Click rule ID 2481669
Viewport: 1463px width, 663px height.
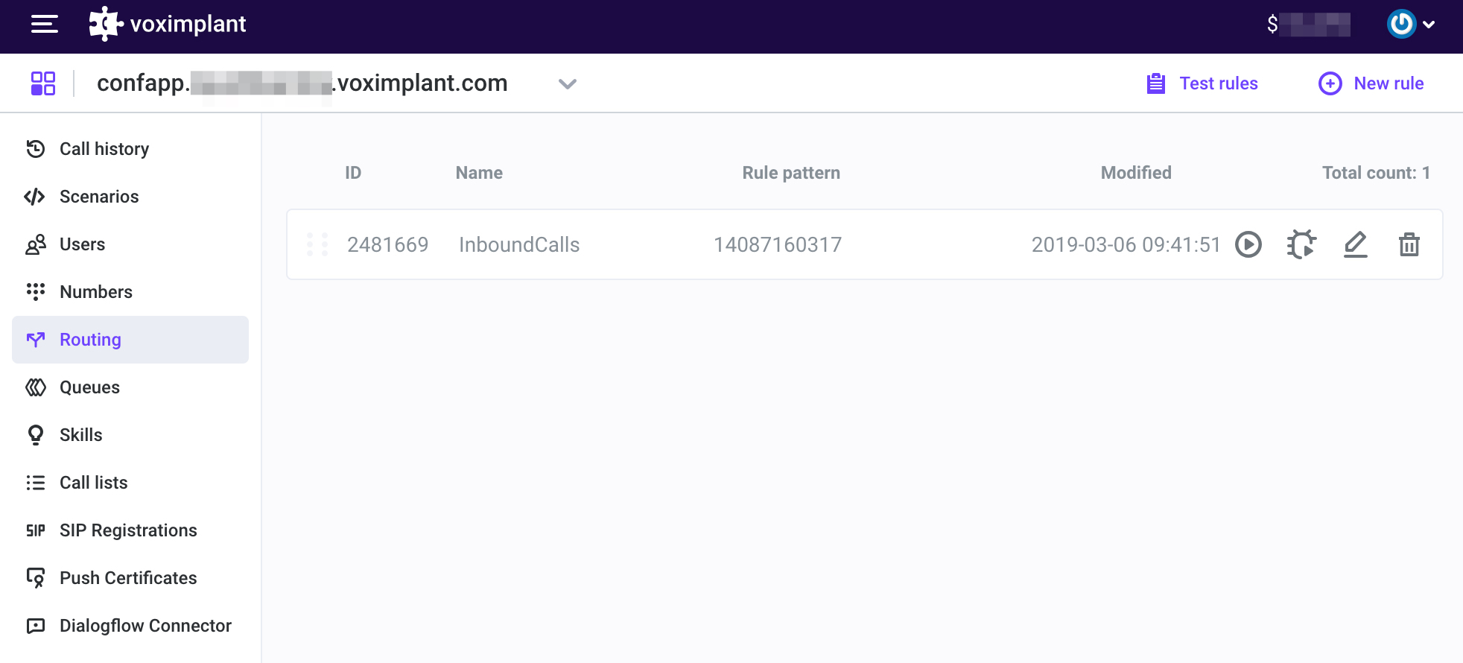[x=388, y=244]
